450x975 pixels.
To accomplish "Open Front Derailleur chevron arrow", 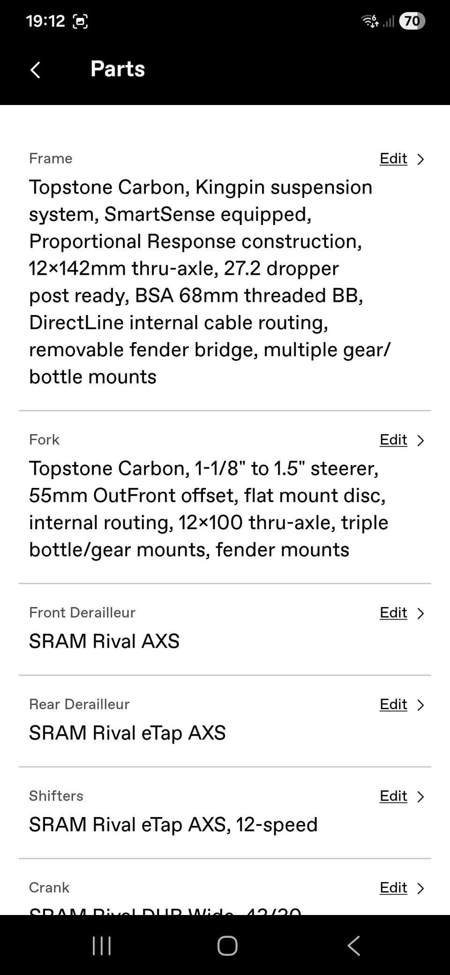I will coord(420,614).
